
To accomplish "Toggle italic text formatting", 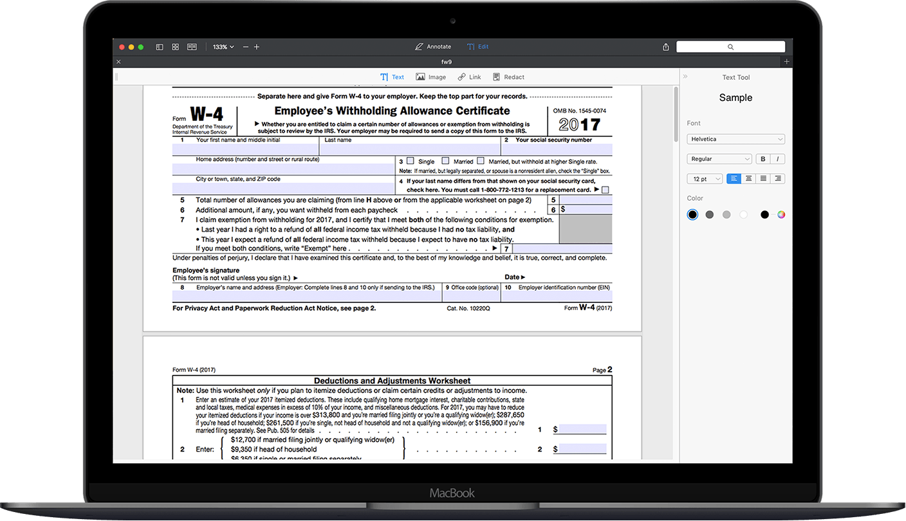I will click(778, 159).
